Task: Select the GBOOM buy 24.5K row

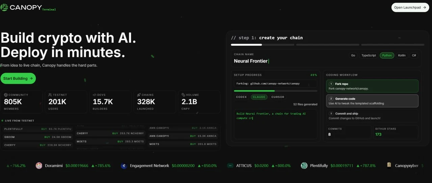Action: 37,137
